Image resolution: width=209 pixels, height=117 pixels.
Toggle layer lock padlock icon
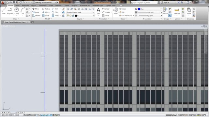tap(73, 16)
